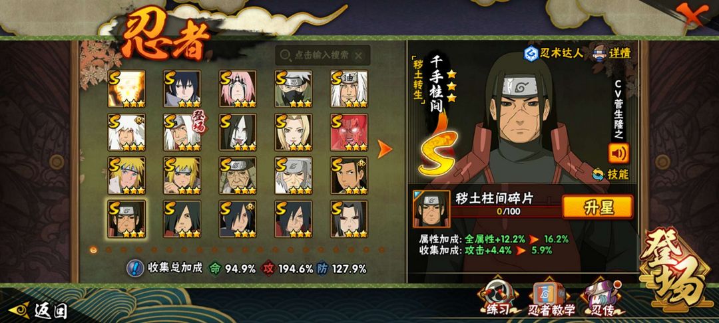Click the 秽土柱间碎片 fragment progress bar
Screen dimensions: 719x323
507,211
